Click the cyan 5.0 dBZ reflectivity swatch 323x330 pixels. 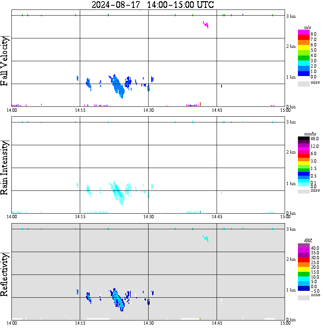304,279
